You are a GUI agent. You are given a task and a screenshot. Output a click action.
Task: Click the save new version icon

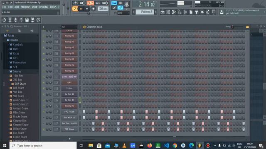tap(32, 20)
